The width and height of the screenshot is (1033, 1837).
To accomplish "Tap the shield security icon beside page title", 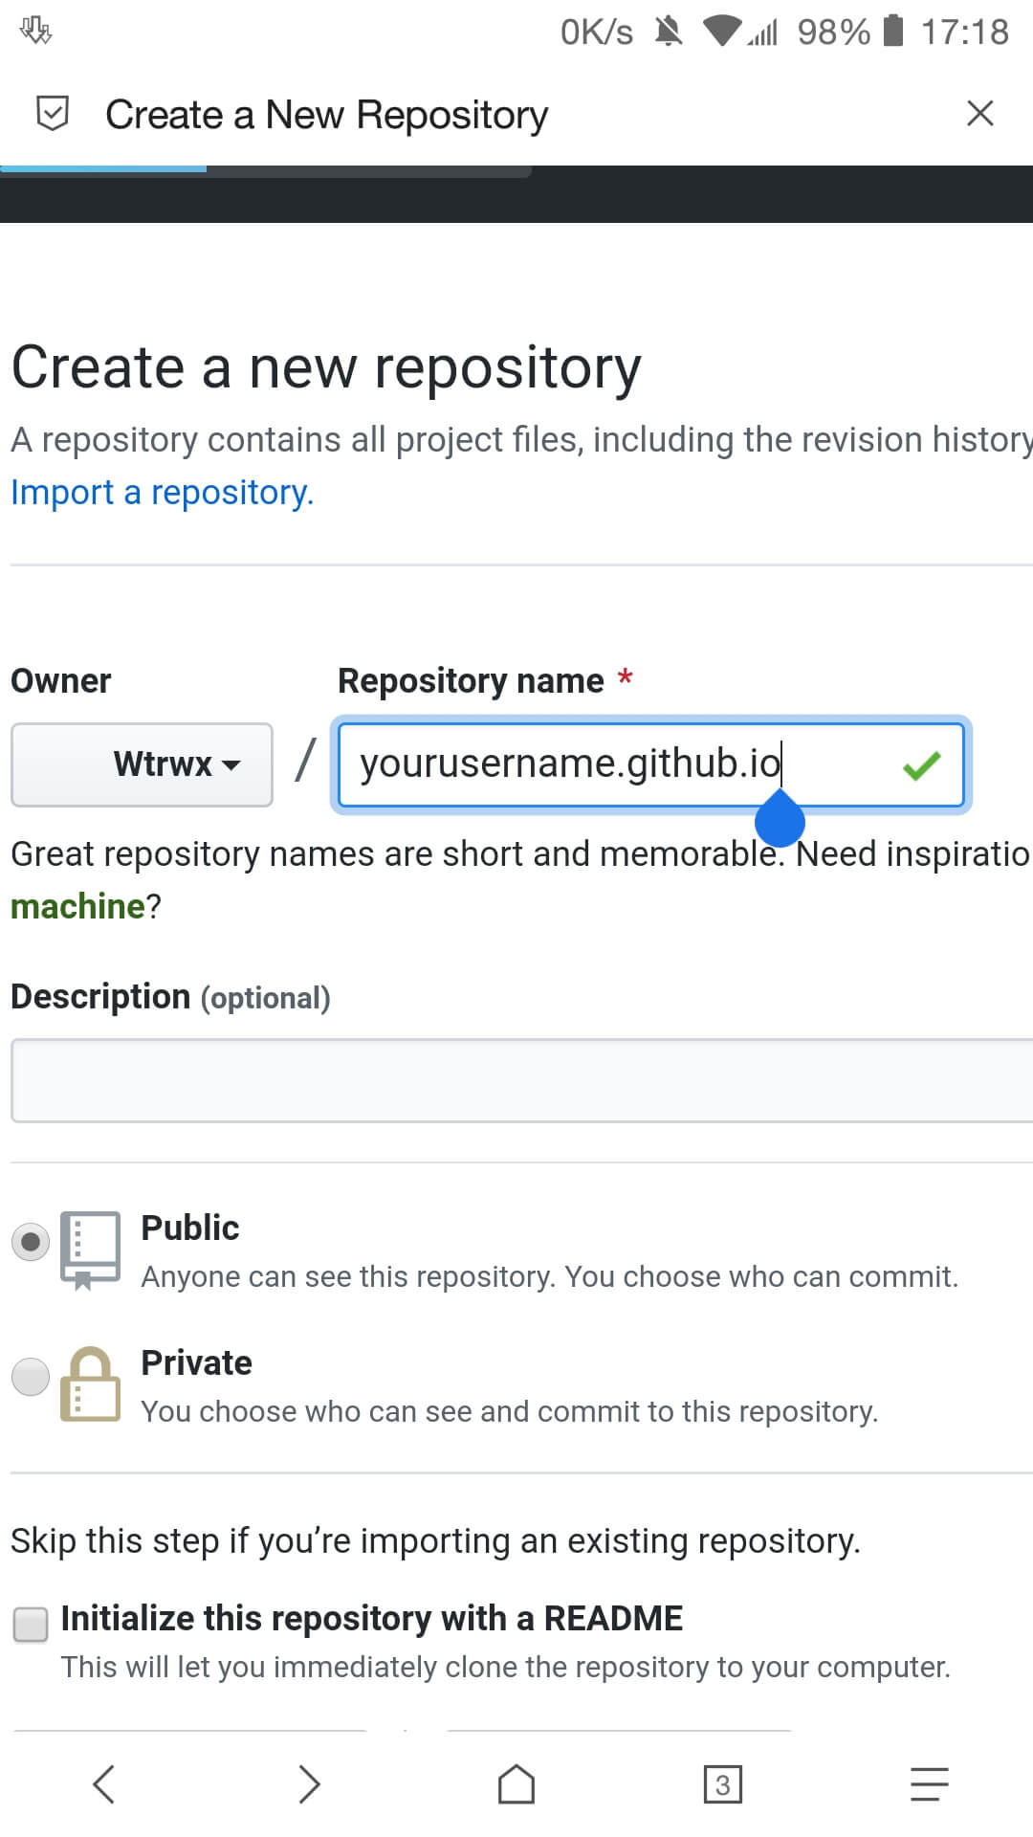I will tap(53, 114).
